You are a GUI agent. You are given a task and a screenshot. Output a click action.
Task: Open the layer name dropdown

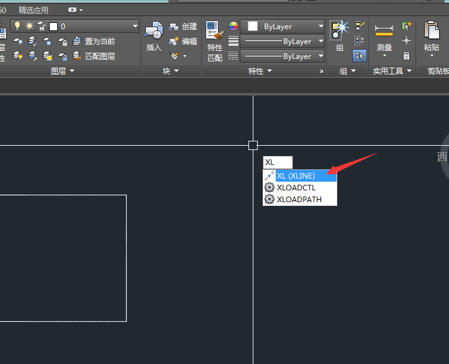[x=135, y=26]
